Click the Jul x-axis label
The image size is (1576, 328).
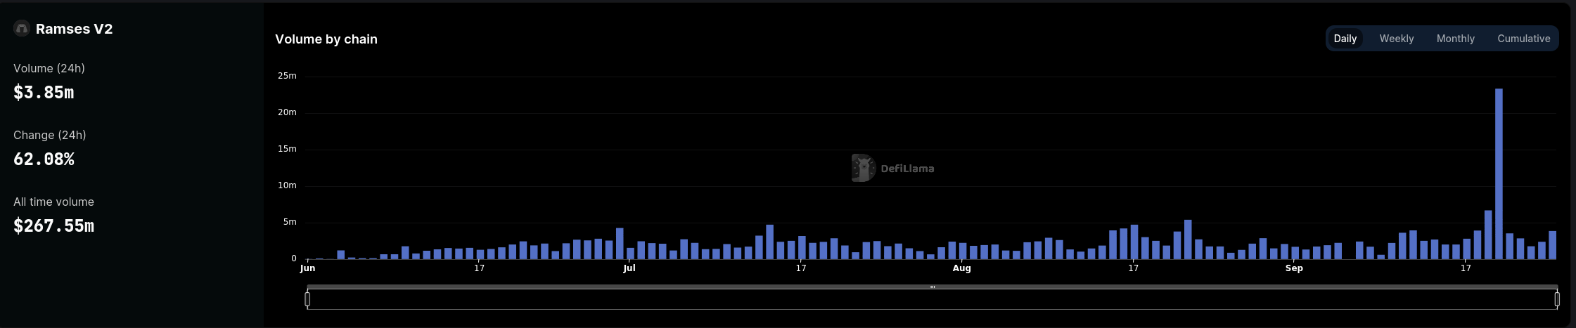click(629, 268)
